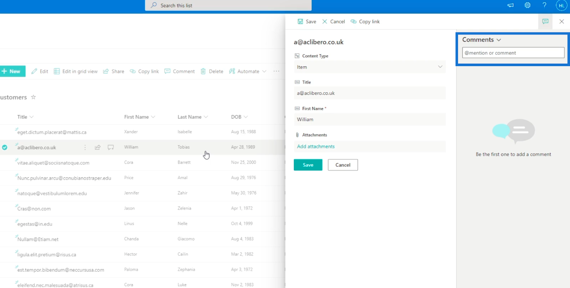Image resolution: width=570 pixels, height=288 pixels.
Task: Click share icon on a@aclibero.co.uk row
Action: click(97, 147)
